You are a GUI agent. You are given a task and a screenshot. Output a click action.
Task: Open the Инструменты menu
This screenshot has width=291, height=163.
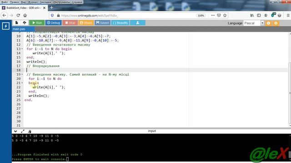coord(62,2)
